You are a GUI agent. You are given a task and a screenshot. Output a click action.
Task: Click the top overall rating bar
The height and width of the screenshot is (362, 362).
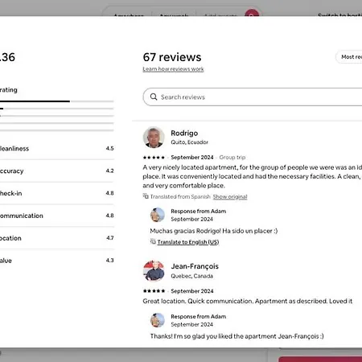pos(57,101)
